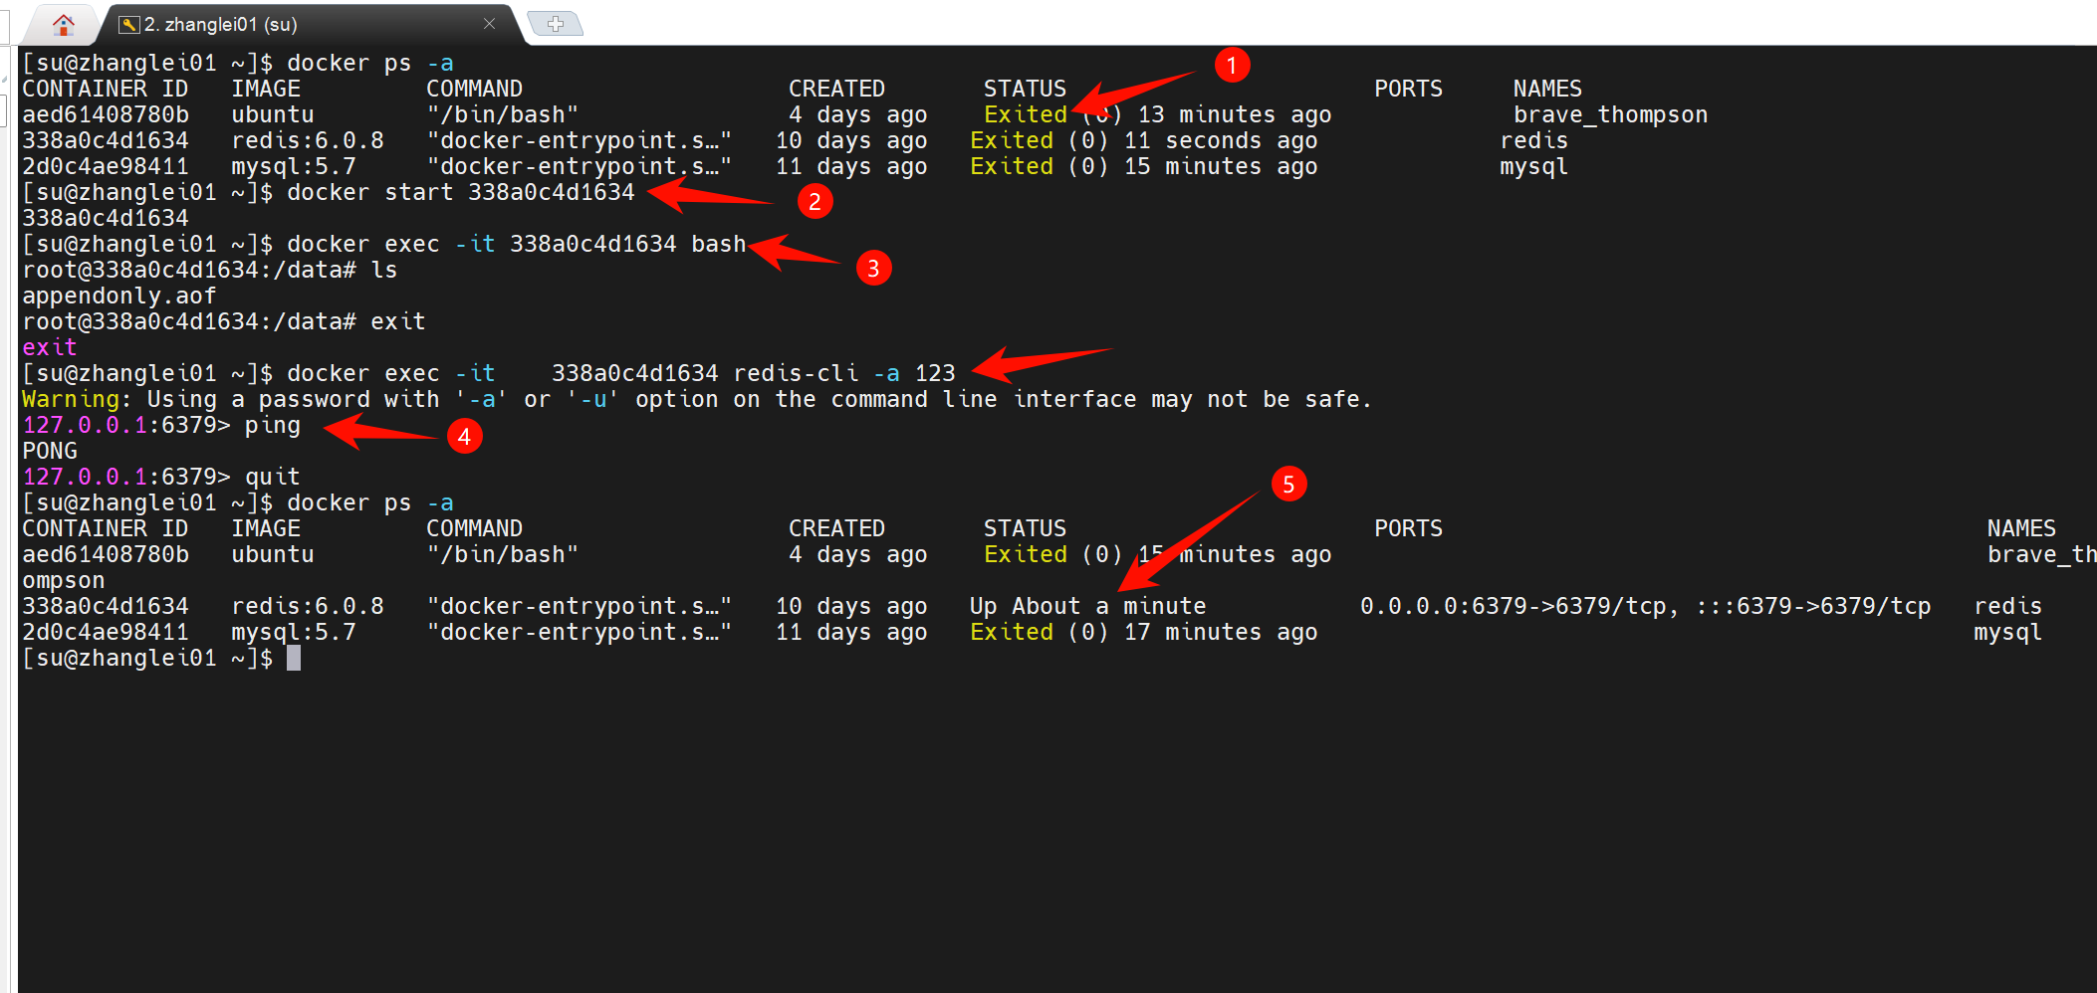
Task: Click red annotation marker number 4
Action: 465,436
